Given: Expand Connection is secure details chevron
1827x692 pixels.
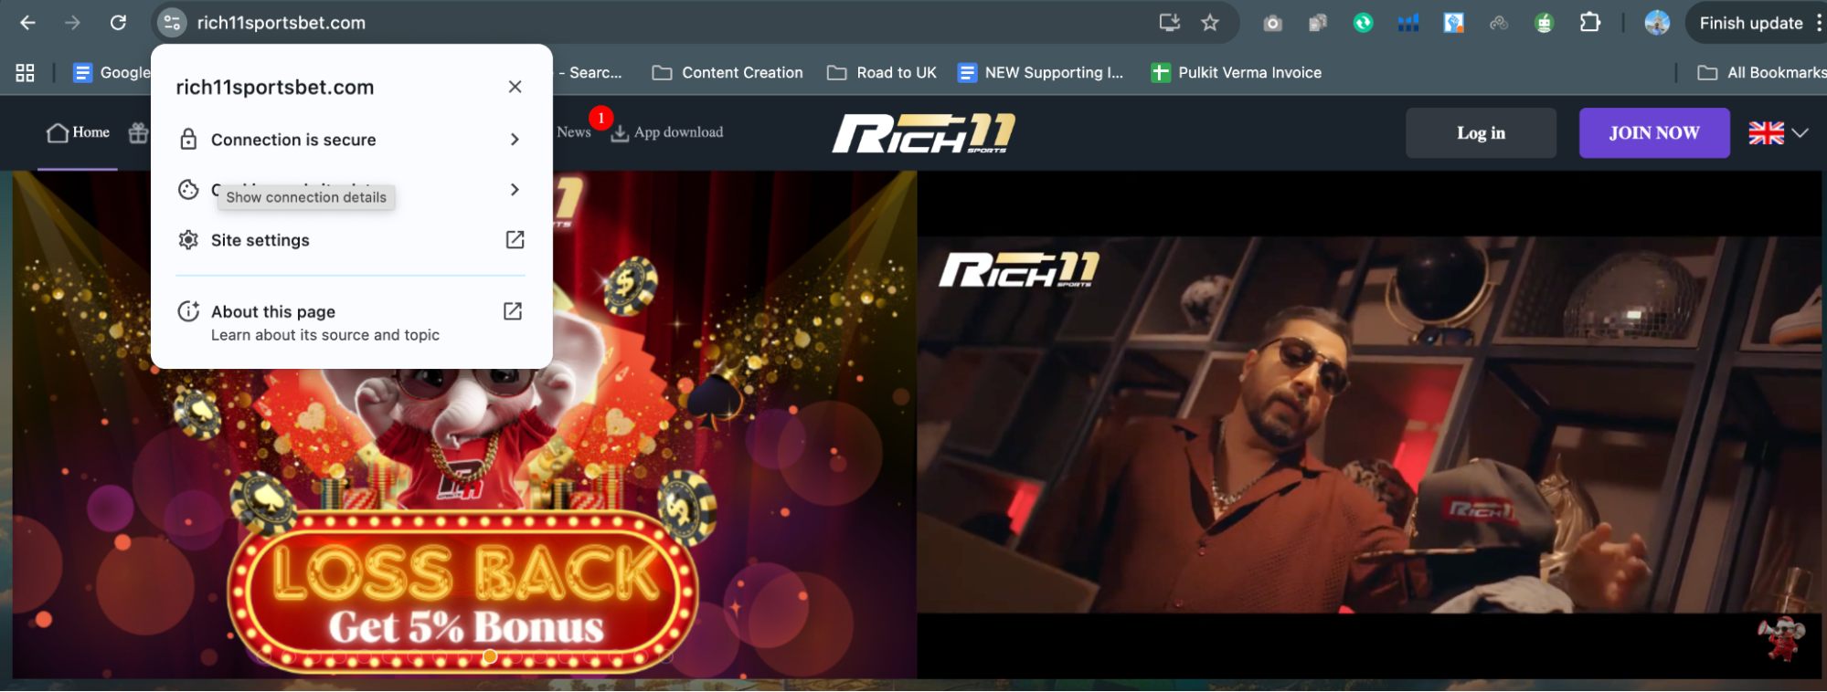Looking at the screenshot, I should point(515,140).
